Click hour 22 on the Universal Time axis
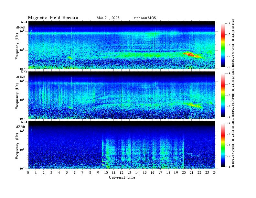The image size is (256, 198). pyautogui.click(x=199, y=172)
